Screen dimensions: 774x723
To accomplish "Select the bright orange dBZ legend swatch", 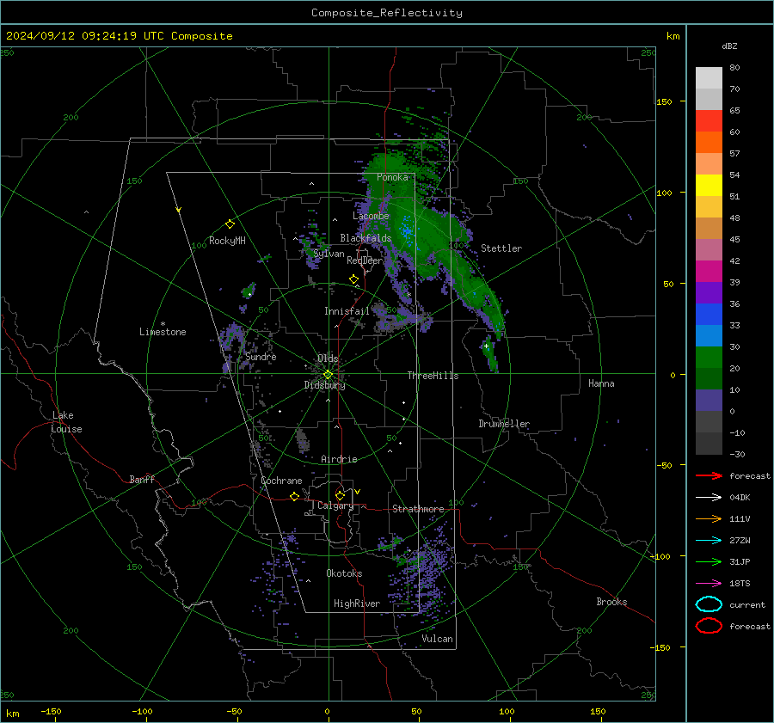I will [x=709, y=143].
